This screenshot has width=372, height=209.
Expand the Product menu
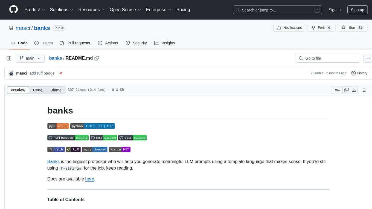(35, 10)
